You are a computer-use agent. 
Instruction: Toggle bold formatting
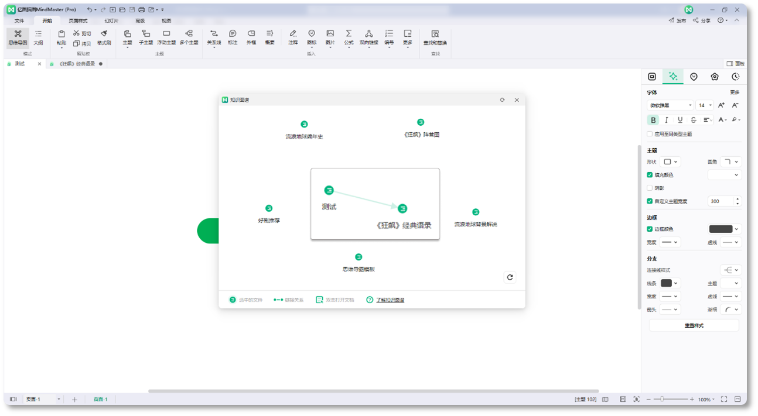[653, 120]
